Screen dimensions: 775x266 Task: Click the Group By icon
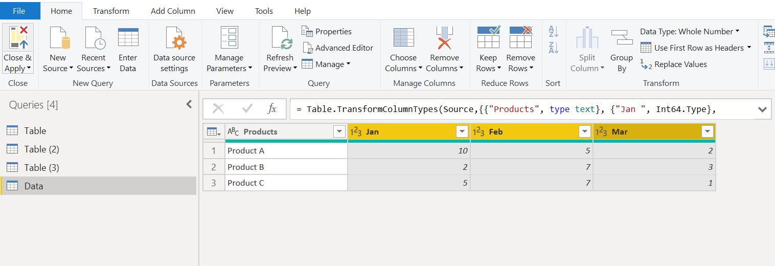[622, 38]
